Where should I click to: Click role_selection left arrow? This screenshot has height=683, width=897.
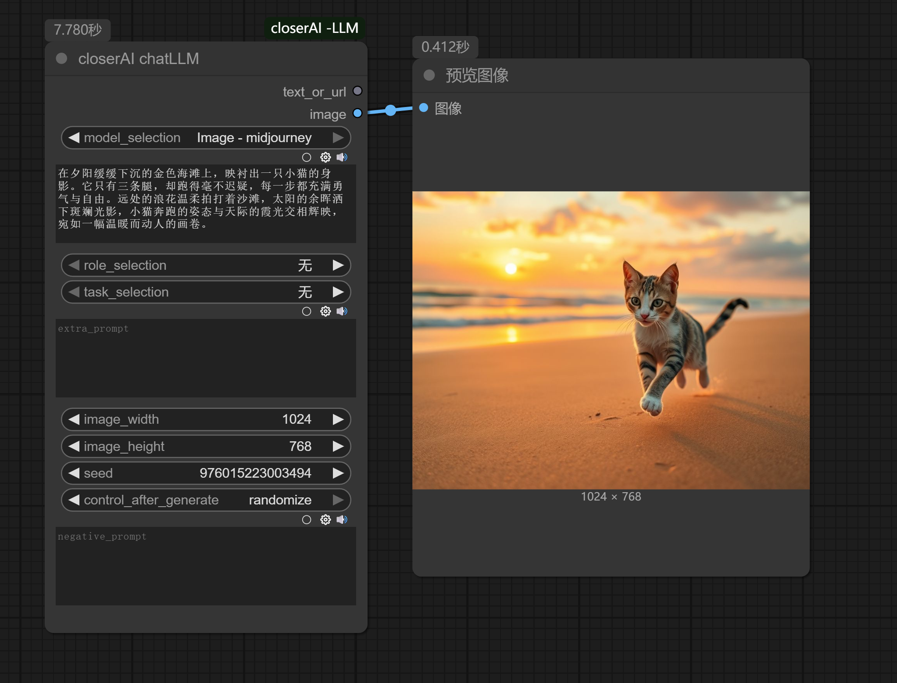[x=74, y=265]
